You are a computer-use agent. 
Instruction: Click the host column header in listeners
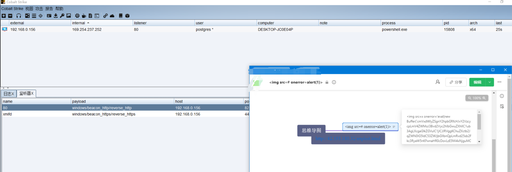[x=209, y=101]
